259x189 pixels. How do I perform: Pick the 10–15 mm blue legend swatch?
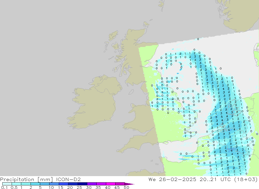[54, 184]
